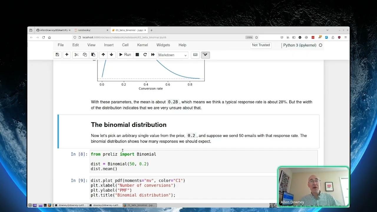Save the notebook with the floppy disk icon
The height and width of the screenshot is (212, 377).
(x=57, y=55)
